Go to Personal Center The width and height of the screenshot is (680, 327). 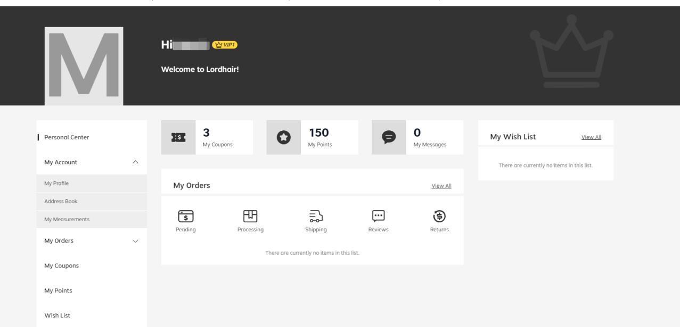[67, 137]
